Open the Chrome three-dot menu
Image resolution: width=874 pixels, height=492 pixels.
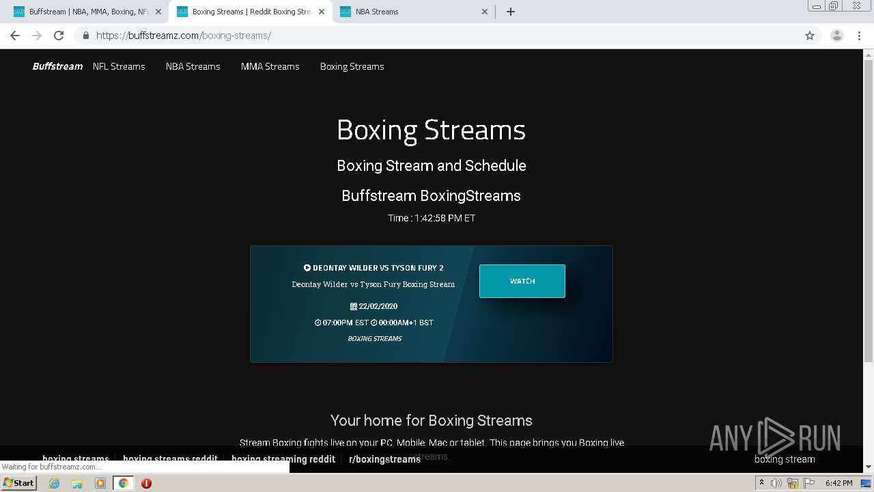click(x=860, y=36)
